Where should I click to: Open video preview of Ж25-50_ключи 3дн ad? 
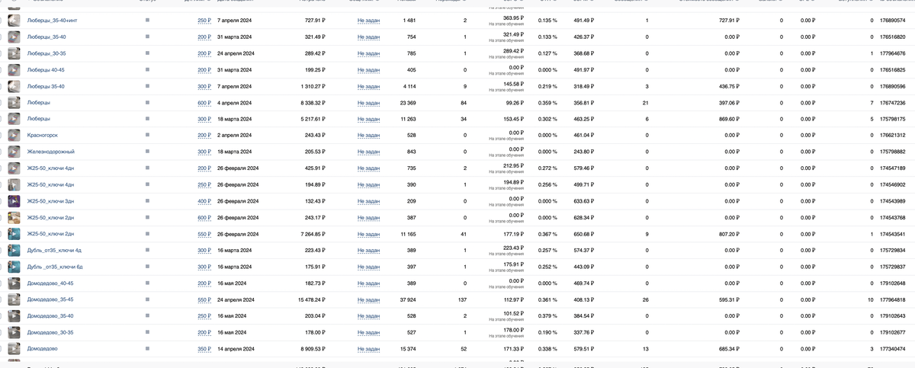[x=14, y=201]
